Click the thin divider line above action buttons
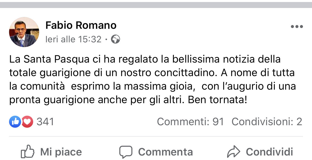 tap(156, 136)
